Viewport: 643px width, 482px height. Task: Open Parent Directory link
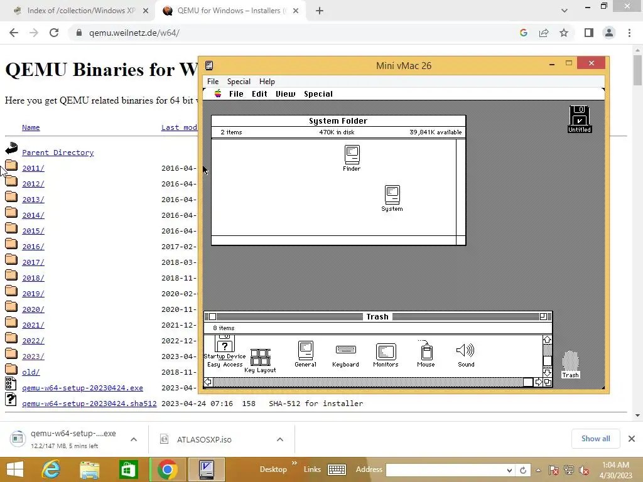(58, 153)
